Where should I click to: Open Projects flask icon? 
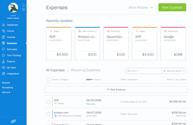tap(4, 62)
